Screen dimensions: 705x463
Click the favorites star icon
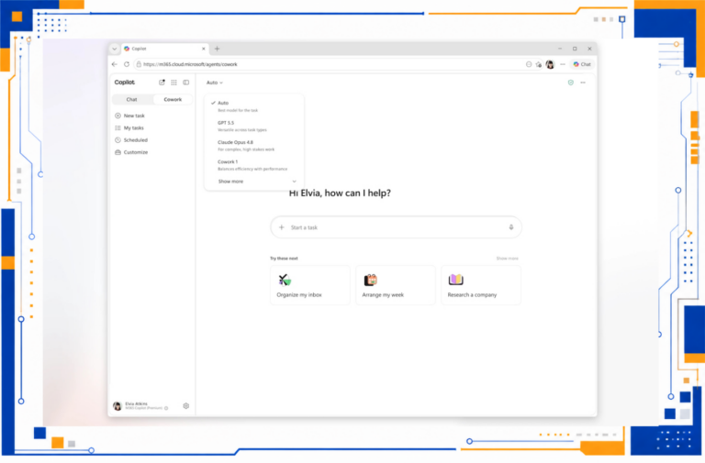pos(539,64)
